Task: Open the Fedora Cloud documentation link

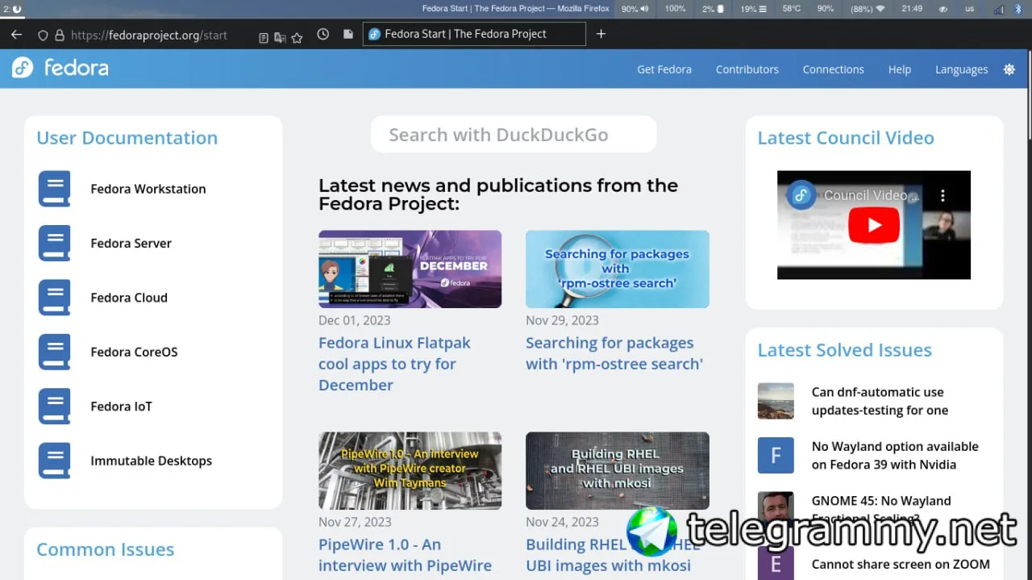Action: point(129,298)
